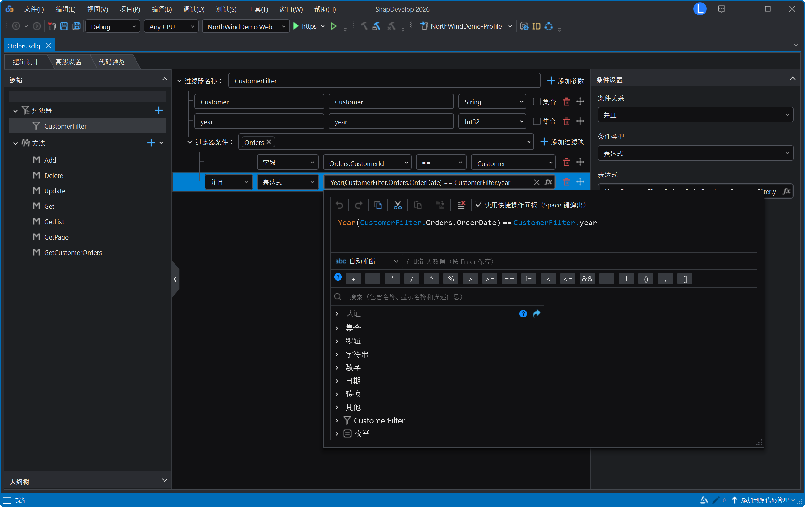Viewport: 805px width, 507px height.
Task: Click the undo icon in expression editor
Action: coord(339,205)
